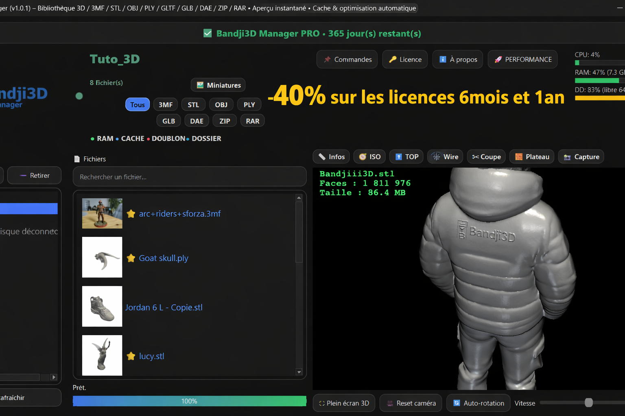Viewport: 625px width, 416px height.
Task: Toggle Auto-rotation of the model
Action: [479, 403]
